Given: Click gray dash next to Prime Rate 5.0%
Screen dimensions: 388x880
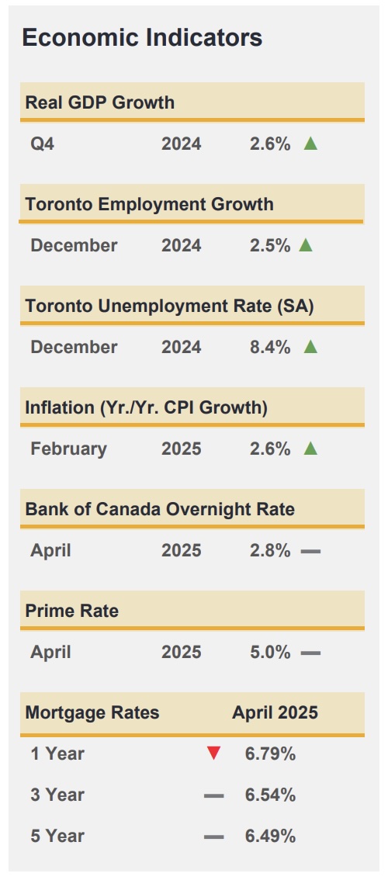Looking at the screenshot, I should click(x=310, y=653).
